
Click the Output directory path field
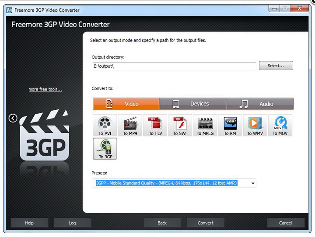click(175, 66)
